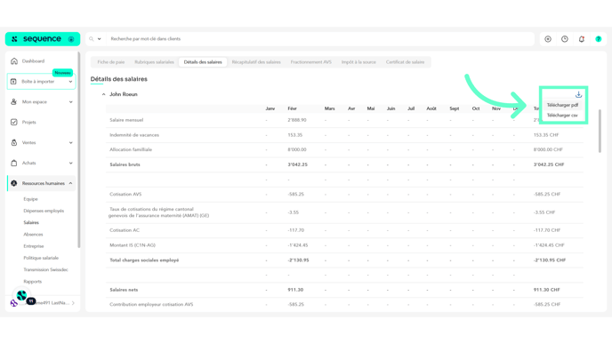
Task: Click the Mon espace person icon
Action: 14,102
